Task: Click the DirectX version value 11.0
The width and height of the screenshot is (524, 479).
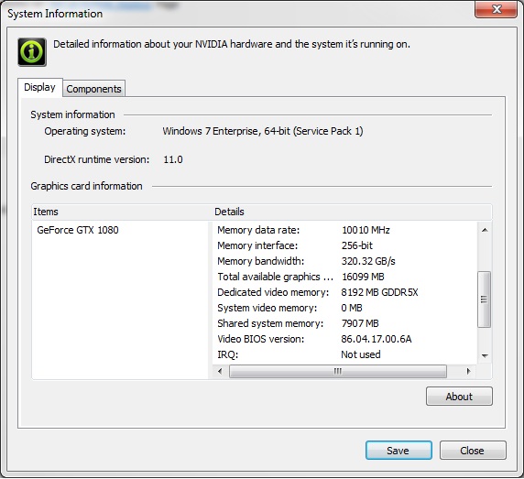Action: pos(173,159)
